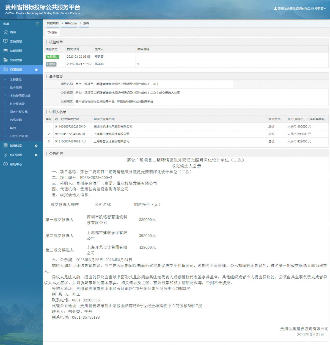The height and width of the screenshot is (345, 330).
Task: Click supplier 上海都市建筑设计有限公司 in table
Action: click(x=112, y=134)
